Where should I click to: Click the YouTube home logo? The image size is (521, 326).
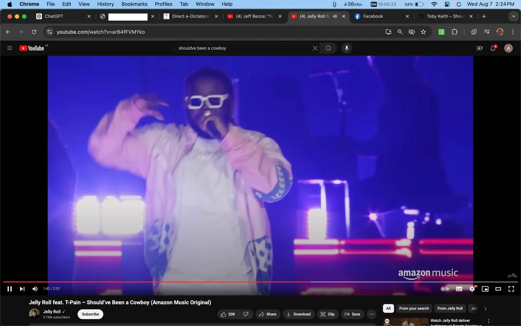pyautogui.click(x=33, y=48)
